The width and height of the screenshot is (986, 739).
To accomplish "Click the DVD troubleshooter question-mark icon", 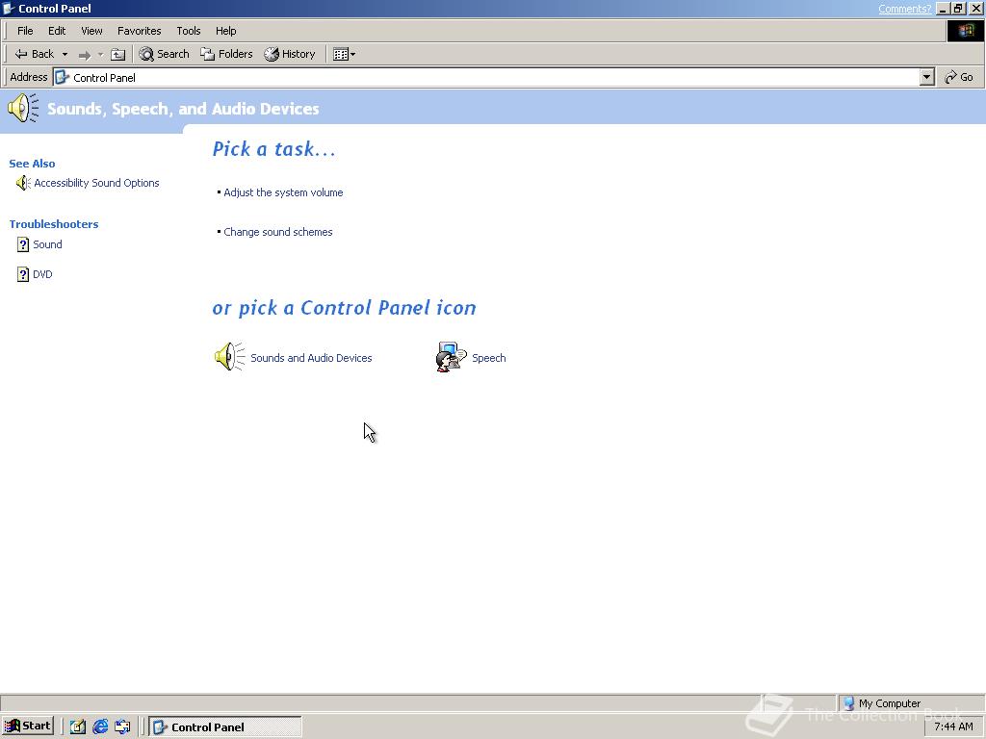I will click(x=23, y=274).
